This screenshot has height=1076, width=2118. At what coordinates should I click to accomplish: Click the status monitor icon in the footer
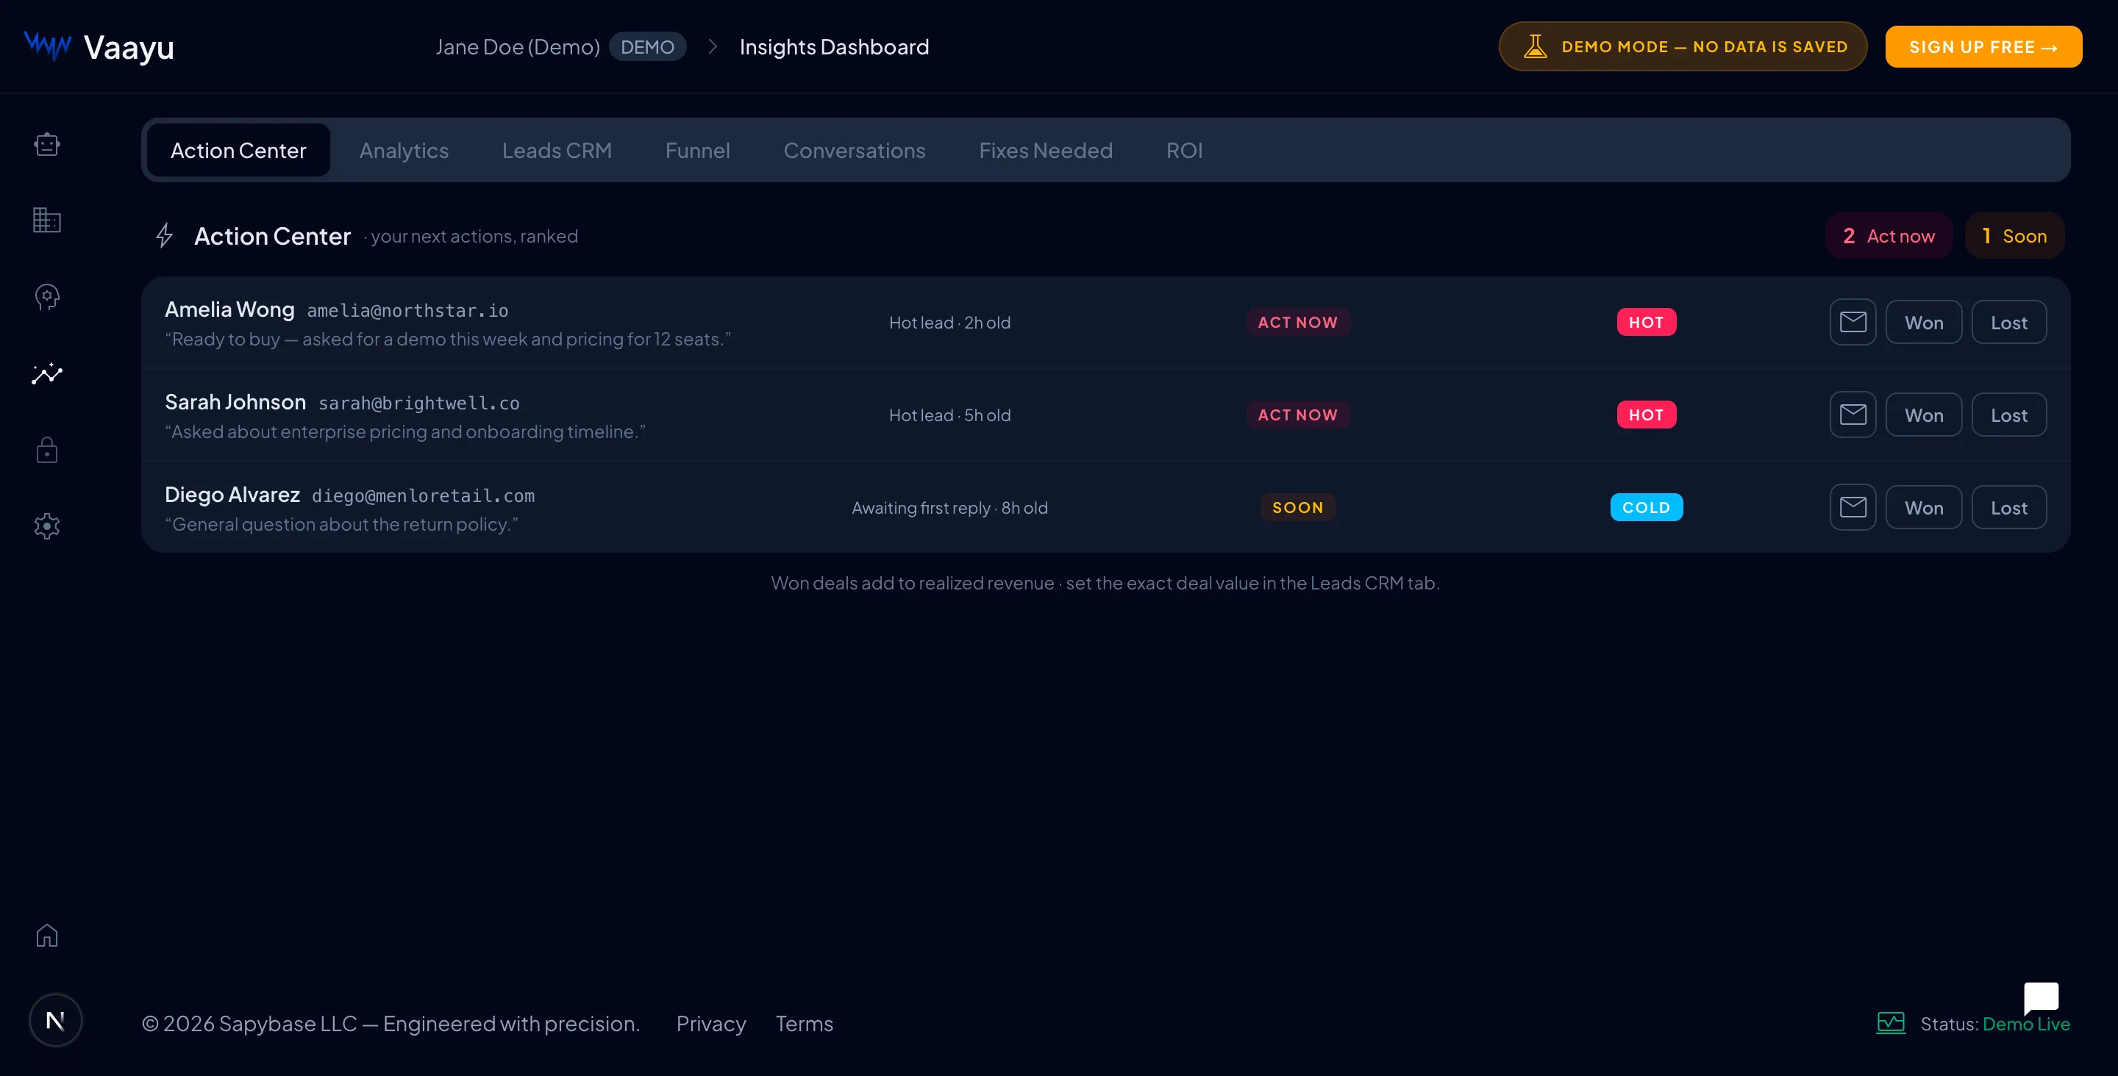(1890, 1023)
